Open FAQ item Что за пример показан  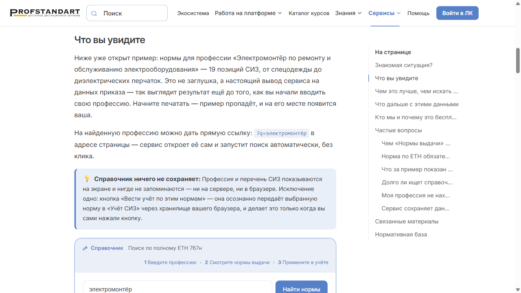[x=417, y=169]
